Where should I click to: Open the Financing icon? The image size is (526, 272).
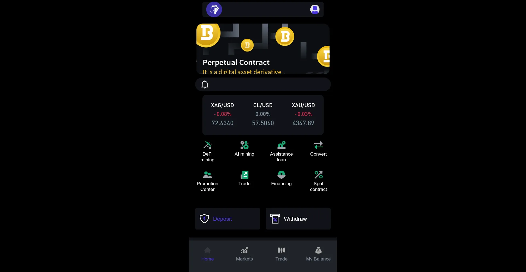[281, 175]
